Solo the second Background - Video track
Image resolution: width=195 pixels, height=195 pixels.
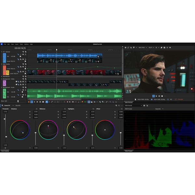tap(25, 84)
